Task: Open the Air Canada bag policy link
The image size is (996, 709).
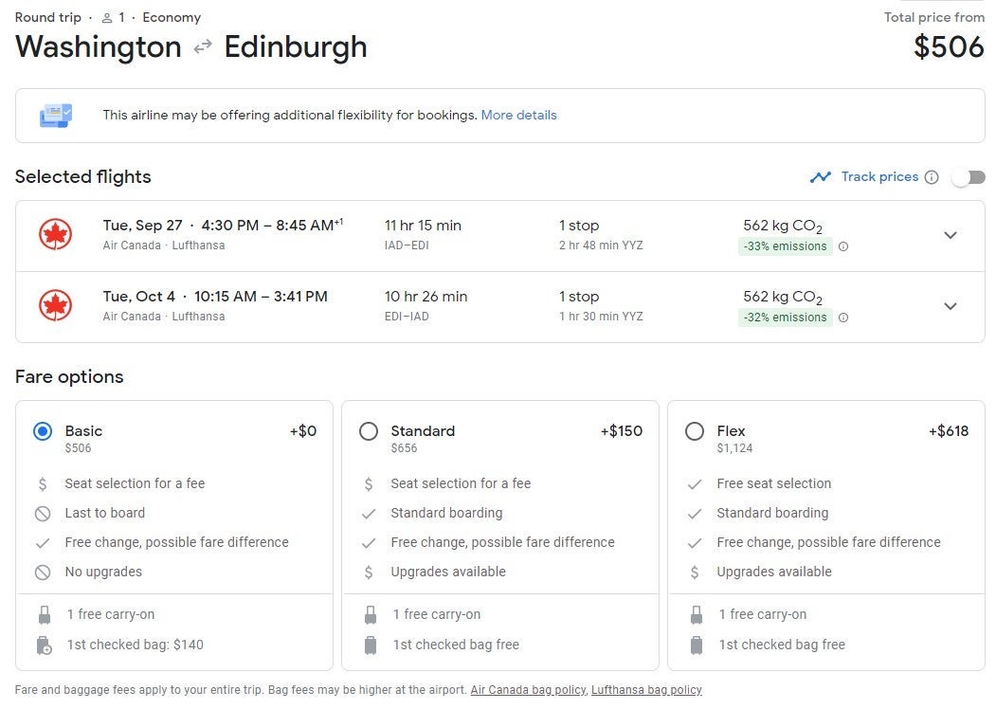Action: pyautogui.click(x=528, y=690)
